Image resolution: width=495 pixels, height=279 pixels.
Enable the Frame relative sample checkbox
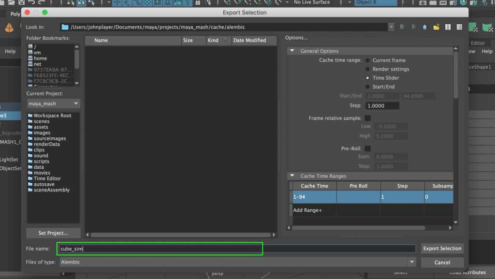tap(367, 117)
